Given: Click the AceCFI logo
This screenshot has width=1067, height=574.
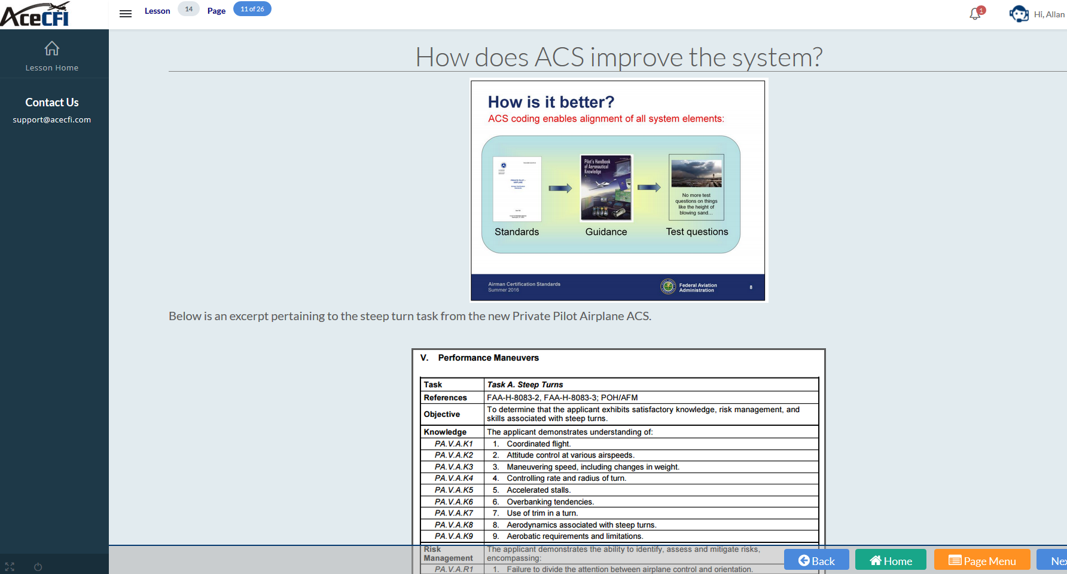Looking at the screenshot, I should coord(35,14).
